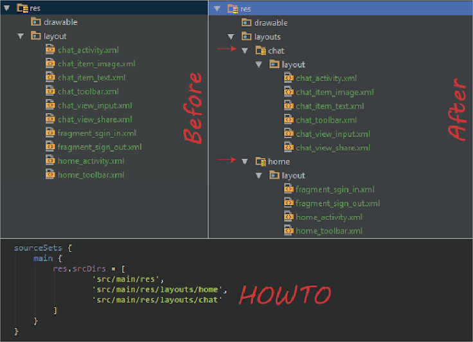Image resolution: width=473 pixels, height=342 pixels.
Task: Select fragment_sgin_in.xml in Before panel
Action: tap(97, 134)
